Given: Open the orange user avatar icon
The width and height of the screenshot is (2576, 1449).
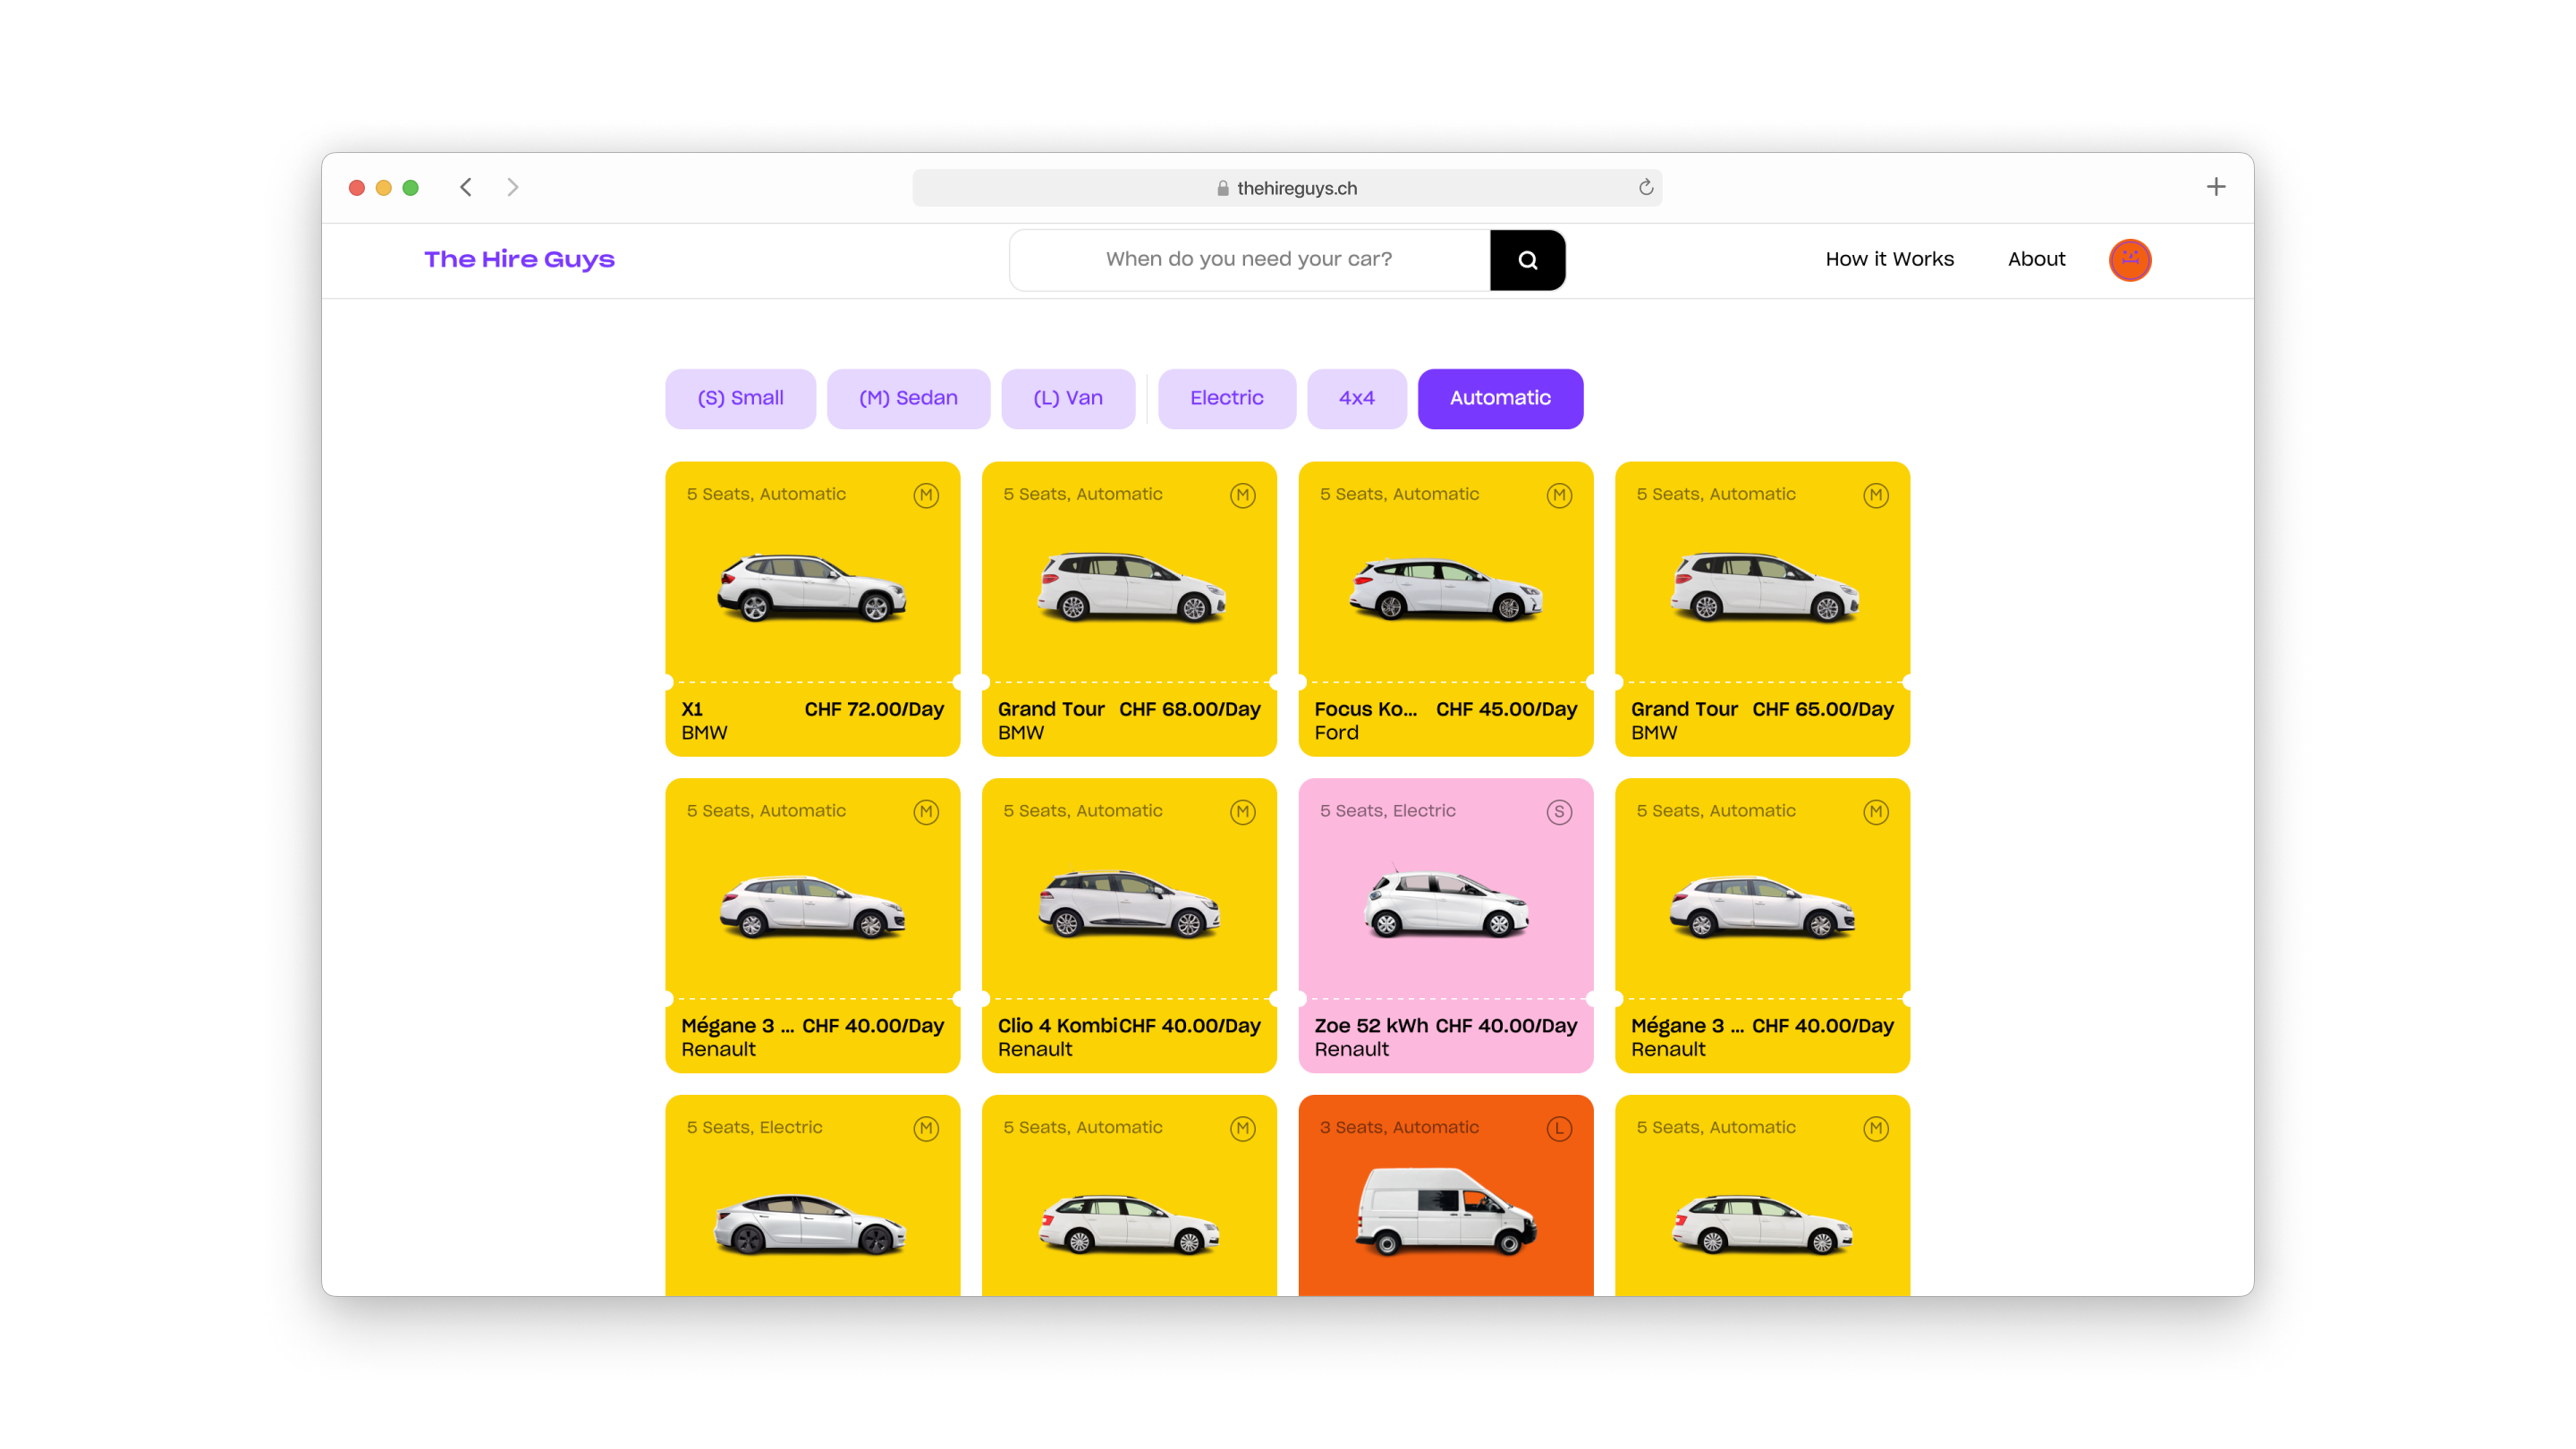Looking at the screenshot, I should pyautogui.click(x=2129, y=260).
